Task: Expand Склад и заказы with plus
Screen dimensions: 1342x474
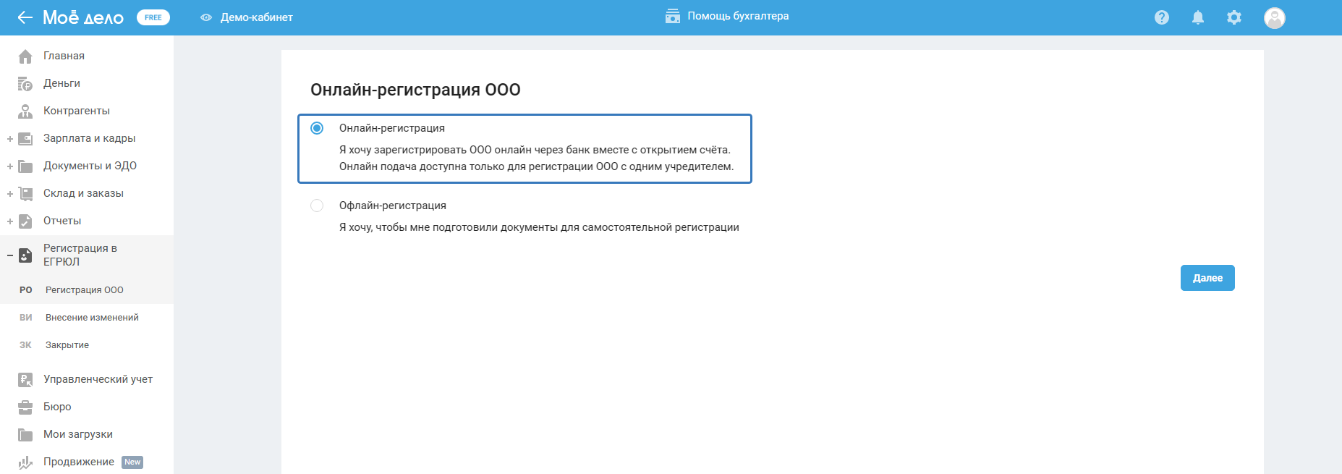Action: (x=9, y=194)
